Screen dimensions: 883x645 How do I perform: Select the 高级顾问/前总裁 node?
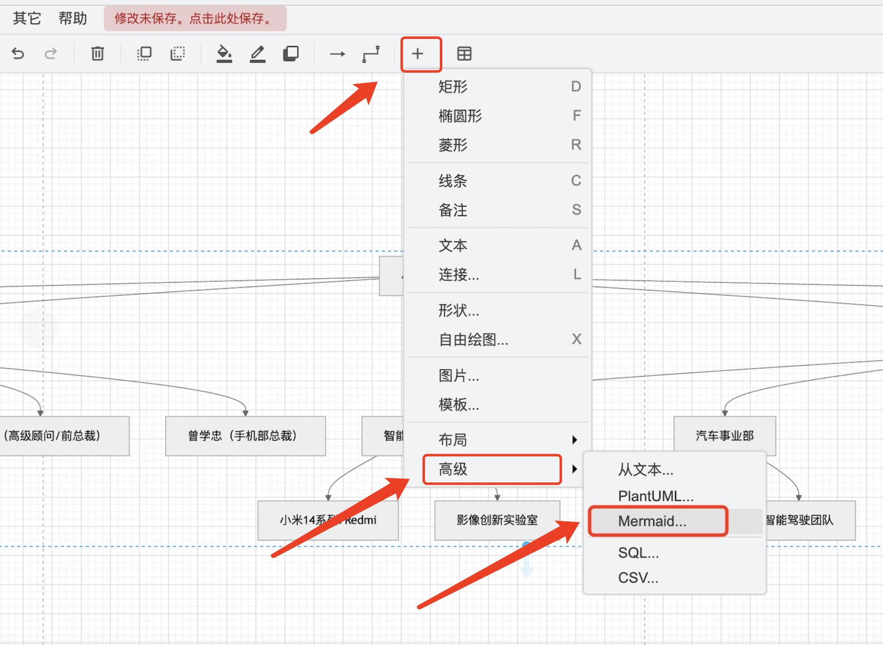click(x=64, y=436)
